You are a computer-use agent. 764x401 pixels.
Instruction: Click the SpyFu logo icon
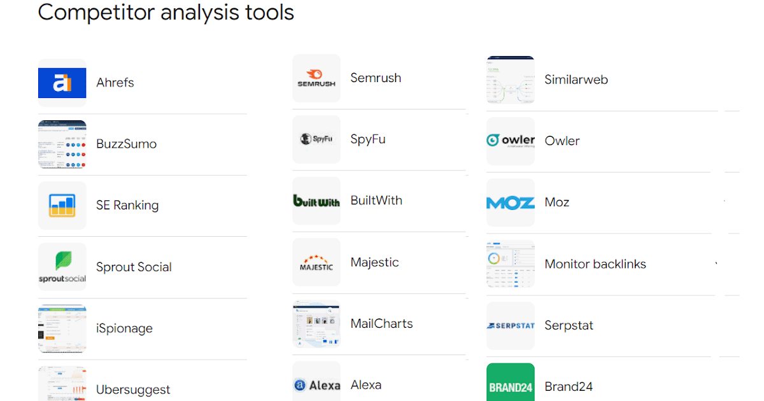(x=316, y=139)
